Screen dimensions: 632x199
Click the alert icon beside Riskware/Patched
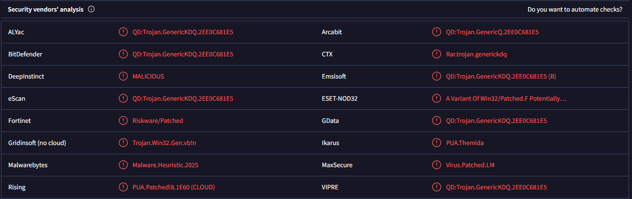pos(123,120)
